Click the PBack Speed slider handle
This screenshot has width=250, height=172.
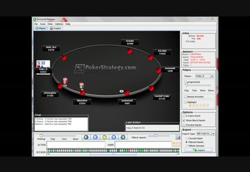[x=156, y=136]
